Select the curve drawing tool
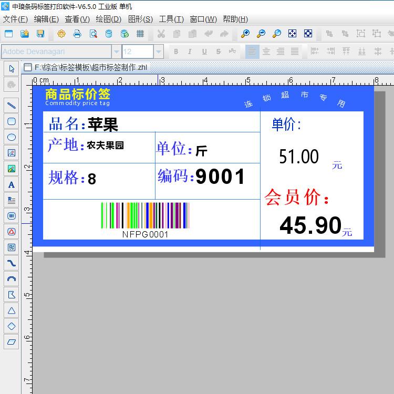The image size is (394, 394). 12,263
